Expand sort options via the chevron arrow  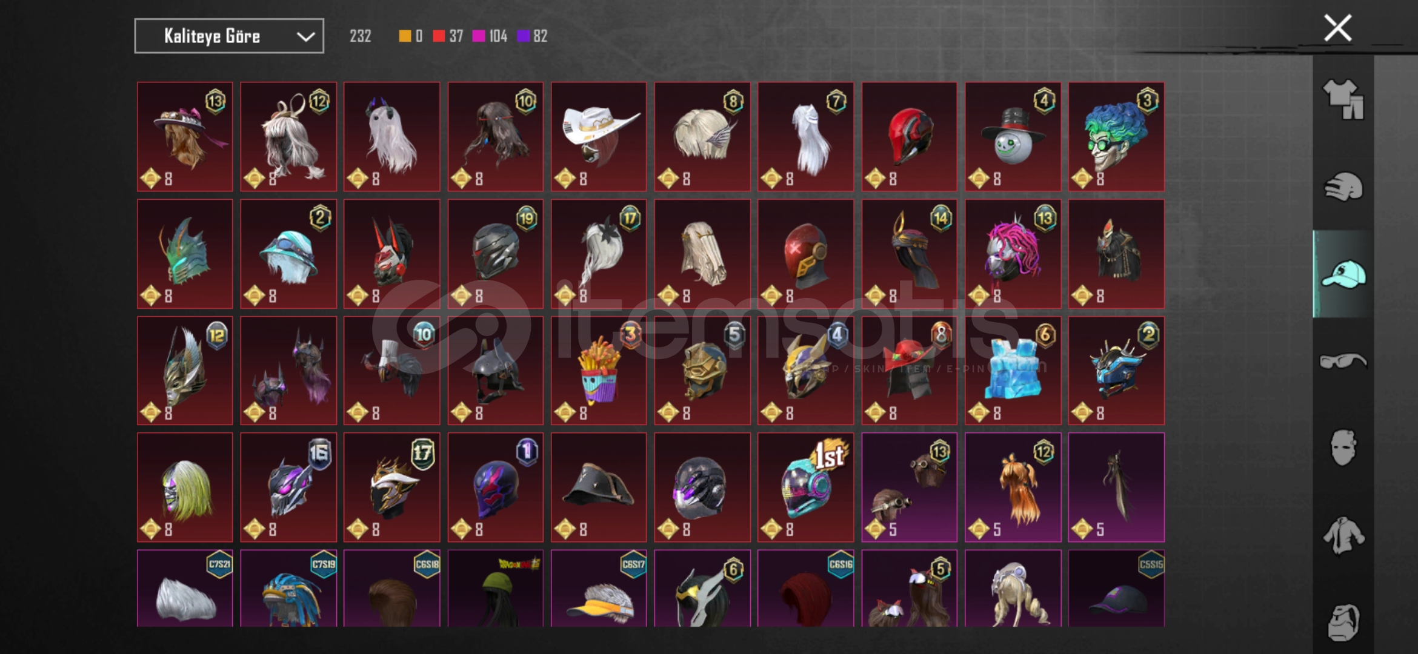coord(305,37)
